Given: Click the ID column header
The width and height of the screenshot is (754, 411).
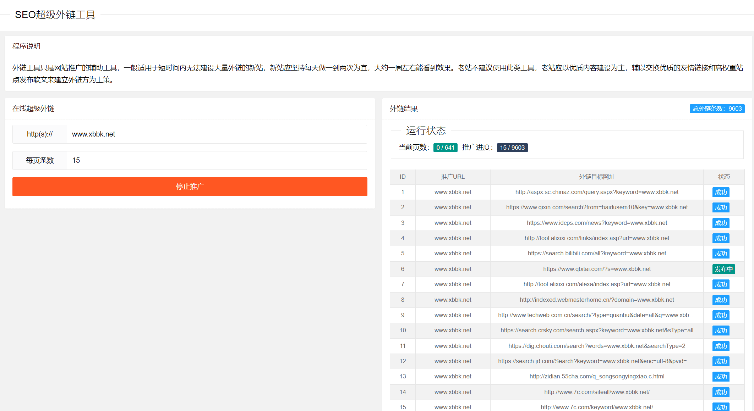Looking at the screenshot, I should (x=403, y=177).
